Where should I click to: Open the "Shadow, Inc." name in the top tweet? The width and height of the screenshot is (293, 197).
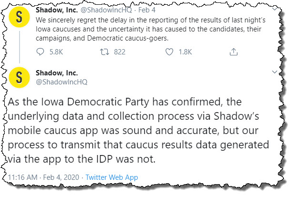point(55,10)
